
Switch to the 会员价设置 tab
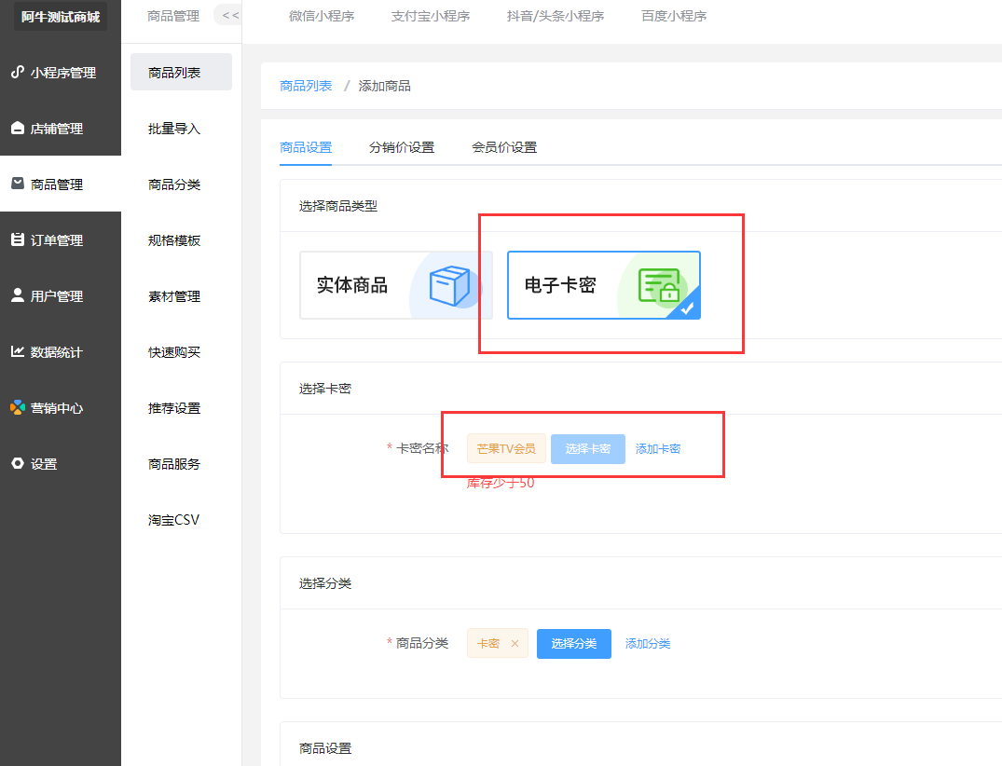tap(504, 147)
